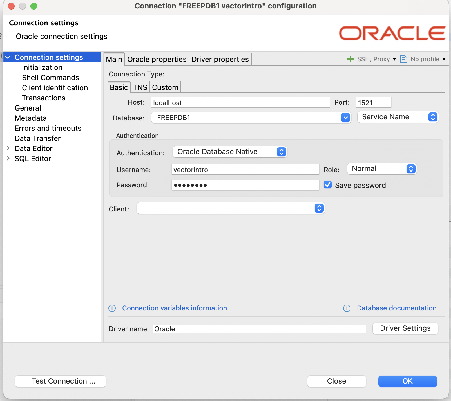Image resolution: width=451 pixels, height=401 pixels.
Task: Click the Test Connection button
Action: point(61,381)
